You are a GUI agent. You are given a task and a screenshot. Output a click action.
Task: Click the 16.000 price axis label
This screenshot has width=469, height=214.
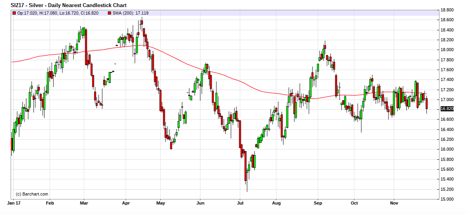coord(447,149)
